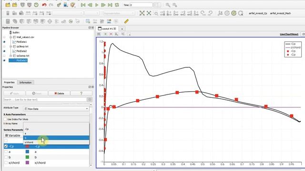Collapse the cp3lexp.txt tree node

[x=11, y=47]
